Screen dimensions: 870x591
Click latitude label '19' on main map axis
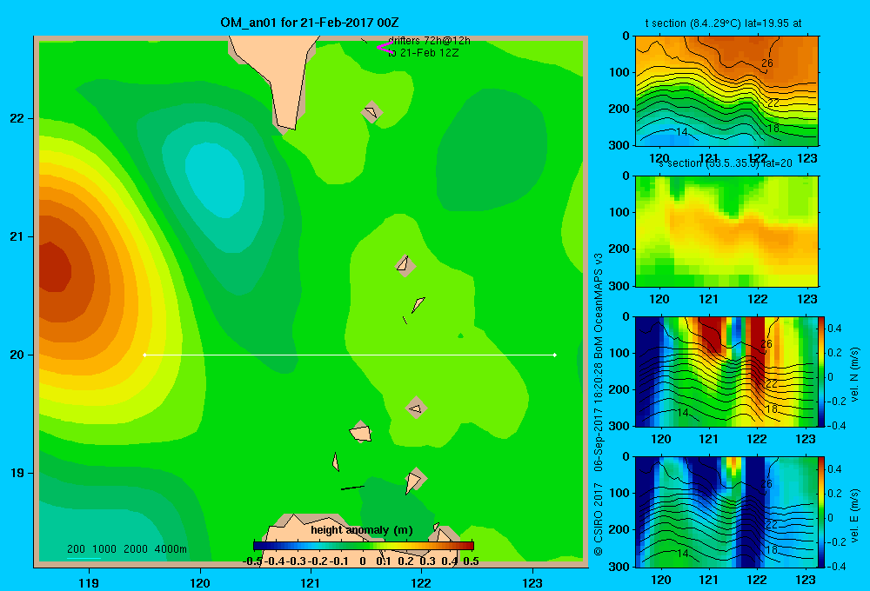(x=17, y=473)
